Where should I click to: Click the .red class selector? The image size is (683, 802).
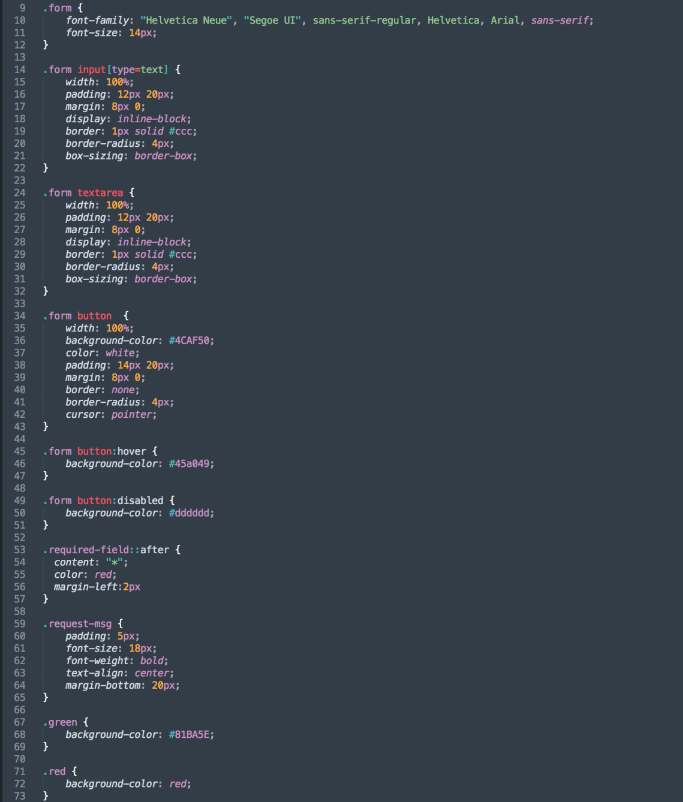(x=55, y=771)
